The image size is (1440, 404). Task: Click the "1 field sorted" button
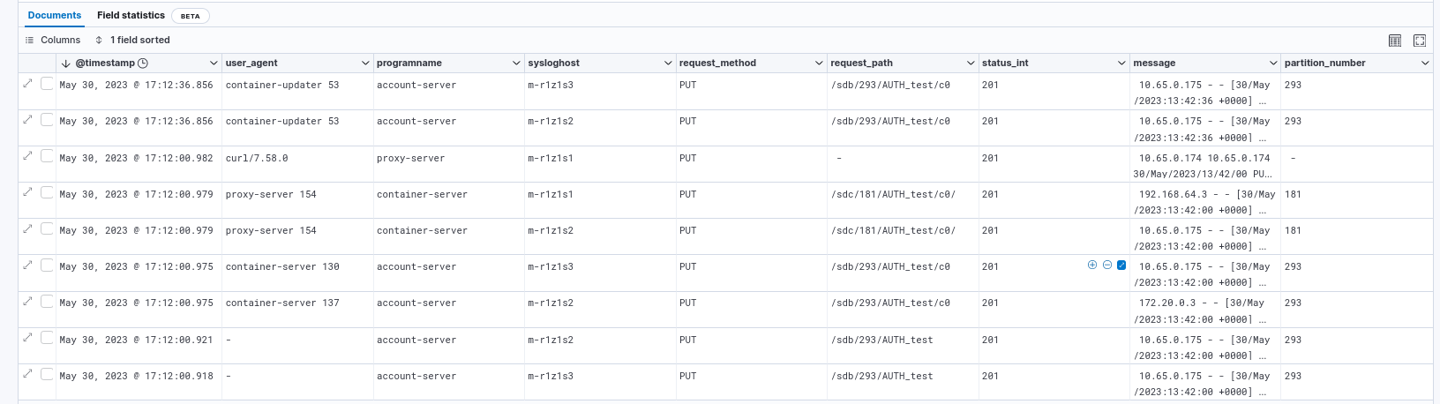132,41
